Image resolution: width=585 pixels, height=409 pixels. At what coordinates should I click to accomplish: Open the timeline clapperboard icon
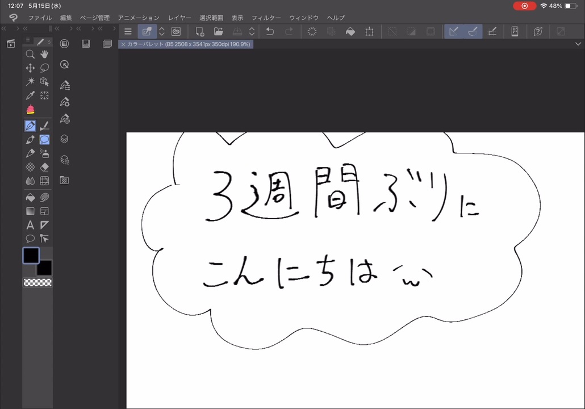pos(11,44)
